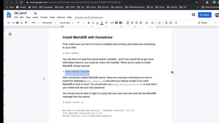Image resolution: width=219 pixels, height=123 pixels.
Task: Click the image options dropdown arrow
Action: (123, 23)
